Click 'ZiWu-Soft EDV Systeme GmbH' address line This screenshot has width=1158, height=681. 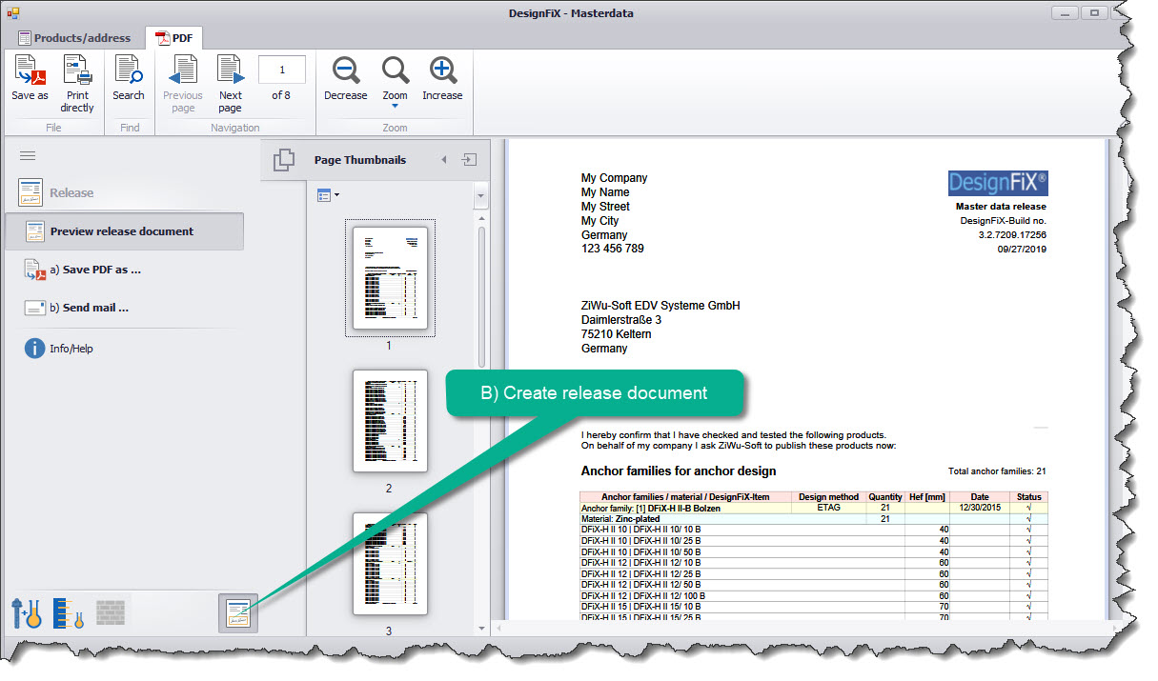click(x=660, y=306)
